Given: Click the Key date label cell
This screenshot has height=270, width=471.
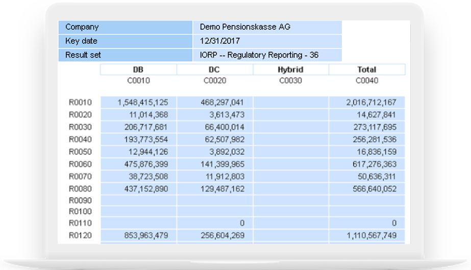Looking at the screenshot, I should 126,41.
